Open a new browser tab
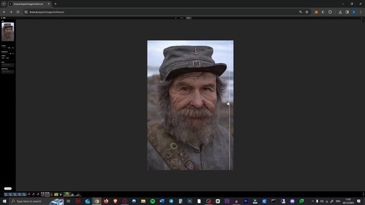 [x=55, y=4]
